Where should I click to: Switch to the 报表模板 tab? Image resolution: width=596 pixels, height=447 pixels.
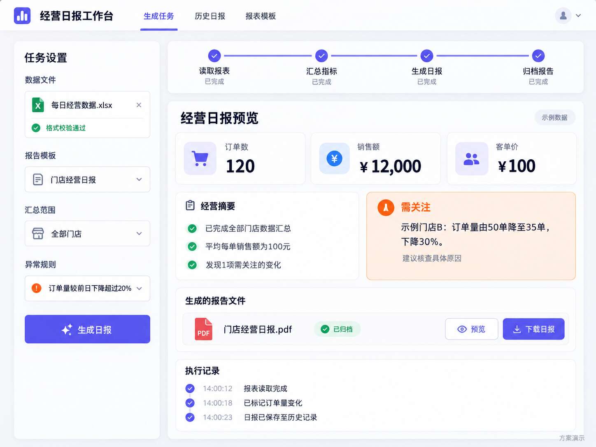(x=261, y=16)
